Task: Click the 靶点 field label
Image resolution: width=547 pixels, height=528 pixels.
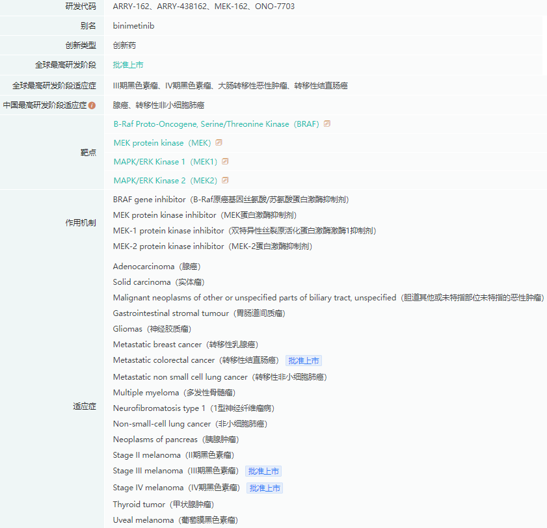Action: (88, 152)
